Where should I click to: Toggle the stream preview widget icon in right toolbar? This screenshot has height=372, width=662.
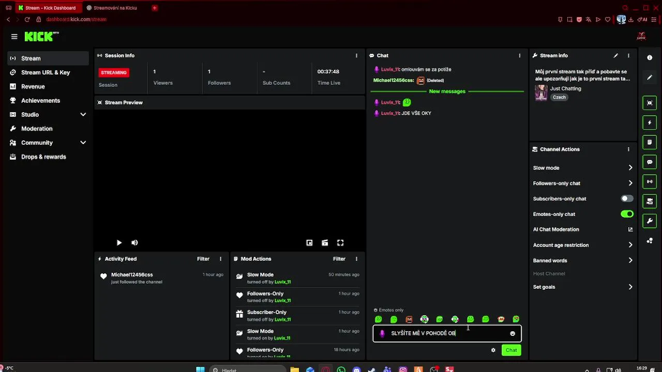click(650, 103)
